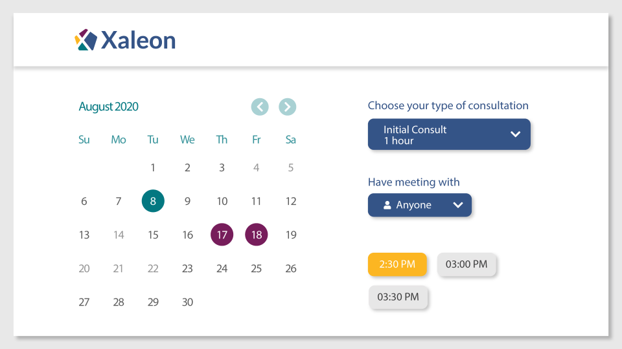Image resolution: width=622 pixels, height=349 pixels.
Task: Click the Xaleon logo icon
Action: [86, 40]
